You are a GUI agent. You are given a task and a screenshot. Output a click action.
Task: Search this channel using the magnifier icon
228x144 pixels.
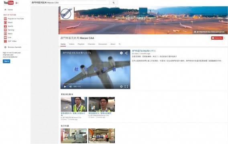[120, 44]
